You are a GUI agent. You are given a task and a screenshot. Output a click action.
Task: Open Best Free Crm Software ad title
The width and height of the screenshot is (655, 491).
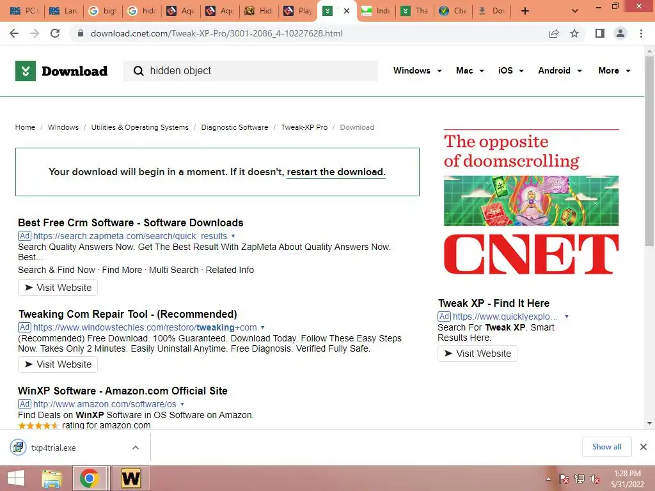tap(130, 222)
